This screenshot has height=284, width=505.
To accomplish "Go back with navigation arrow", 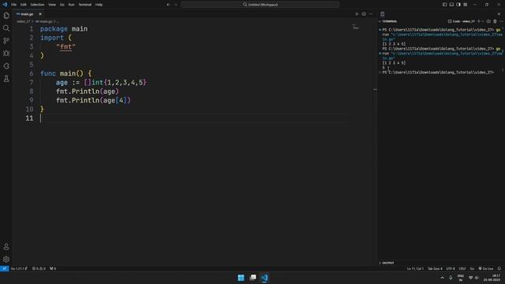I will (168, 5).
